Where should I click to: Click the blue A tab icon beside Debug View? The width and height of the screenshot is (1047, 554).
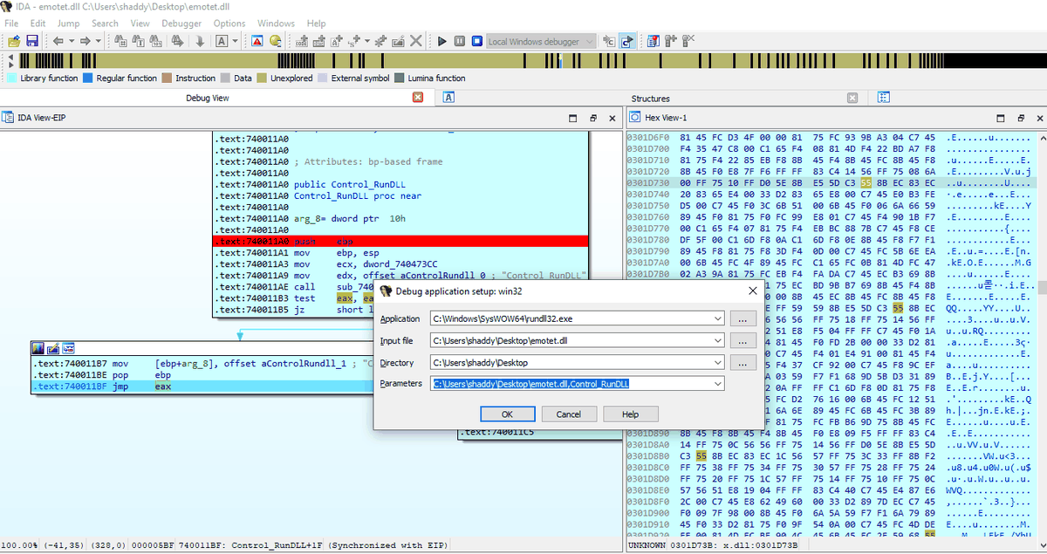pyautogui.click(x=449, y=98)
